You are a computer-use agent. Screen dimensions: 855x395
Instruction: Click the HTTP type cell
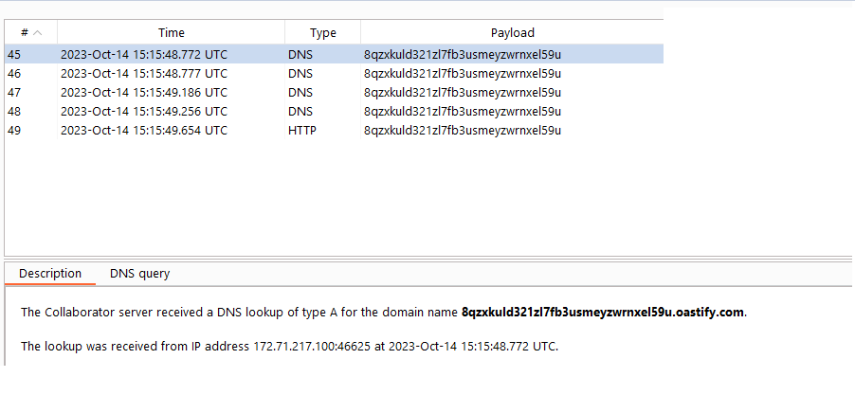click(302, 131)
